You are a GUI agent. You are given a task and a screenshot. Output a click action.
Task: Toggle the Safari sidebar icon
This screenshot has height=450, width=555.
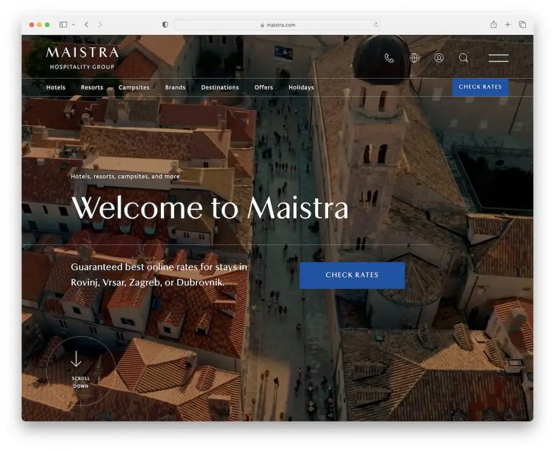click(63, 24)
